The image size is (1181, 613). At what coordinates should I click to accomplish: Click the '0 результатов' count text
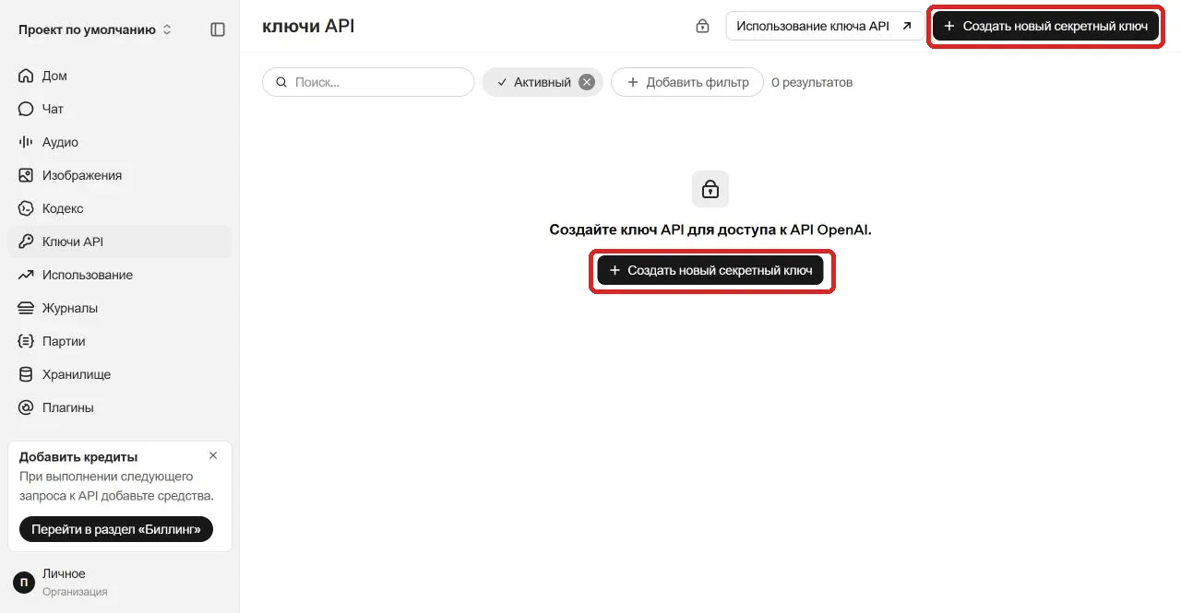point(812,82)
